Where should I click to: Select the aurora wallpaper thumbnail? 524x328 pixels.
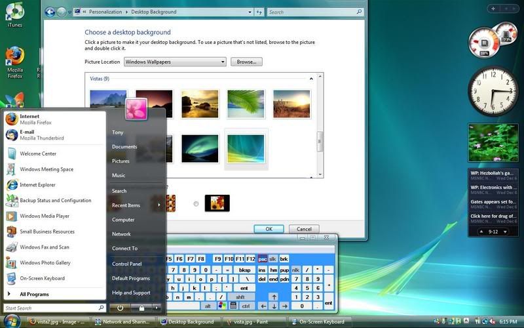(200, 149)
